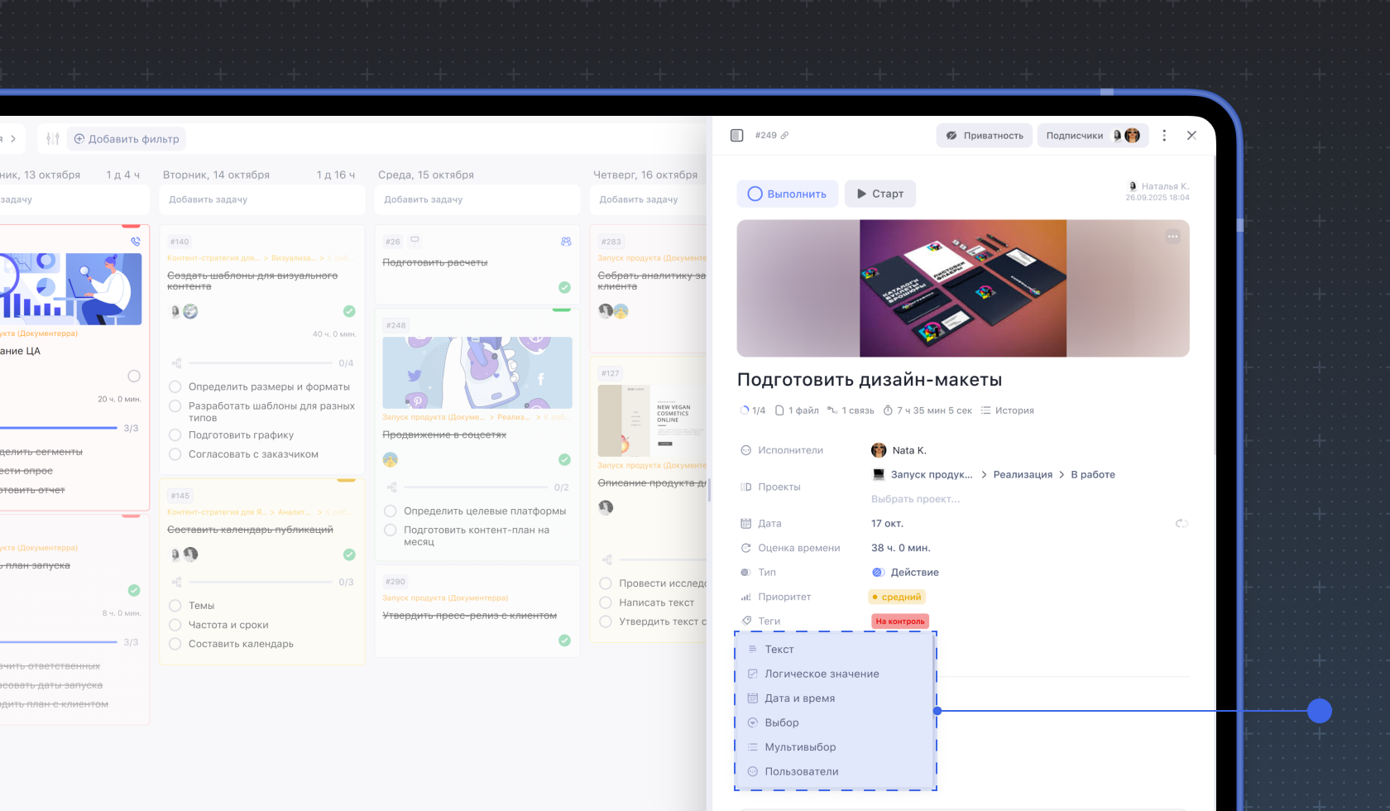Mark 'Подготовить расчеты' completion checkmark
Viewport: 1390px width, 811px height.
pos(564,287)
